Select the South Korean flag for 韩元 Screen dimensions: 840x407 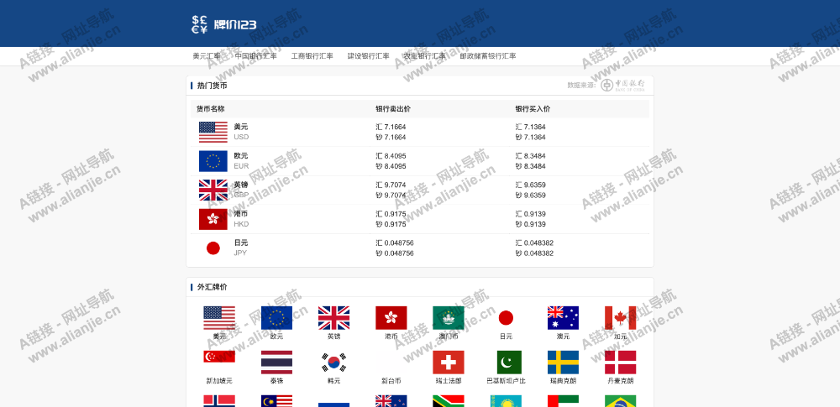tap(333, 362)
